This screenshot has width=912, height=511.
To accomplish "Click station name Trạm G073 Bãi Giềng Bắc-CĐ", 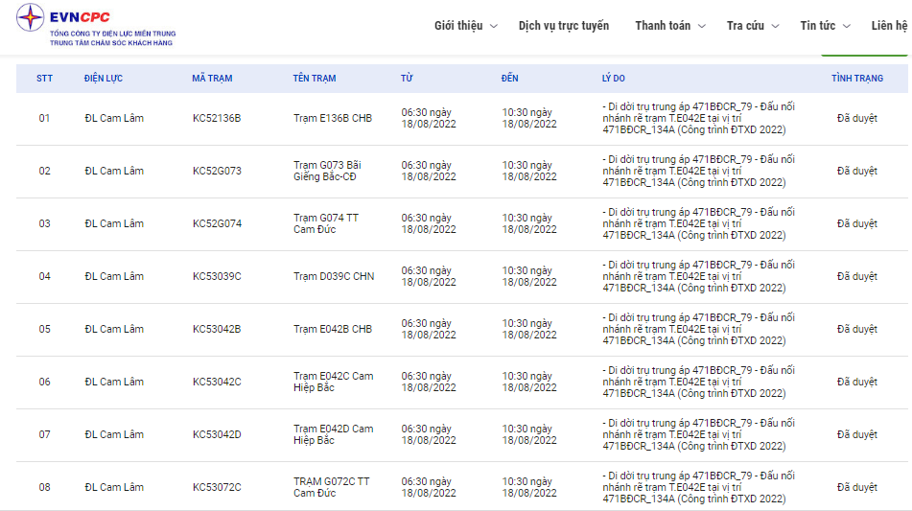I will coord(327,171).
